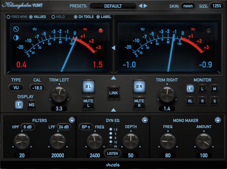Click the right meter reading -0.9
Image resolution: width=227 pixels, height=169 pixels.
[206, 65]
